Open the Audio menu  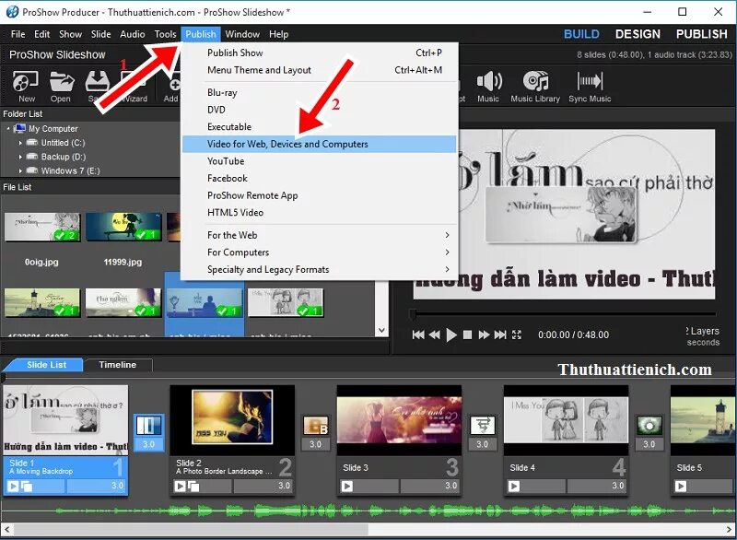click(x=133, y=34)
